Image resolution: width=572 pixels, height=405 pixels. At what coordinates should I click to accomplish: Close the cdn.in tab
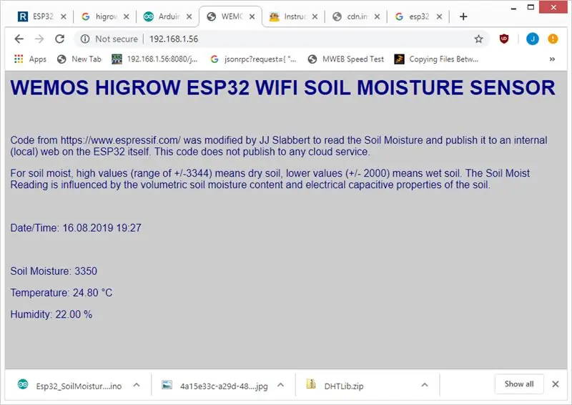[378, 16]
